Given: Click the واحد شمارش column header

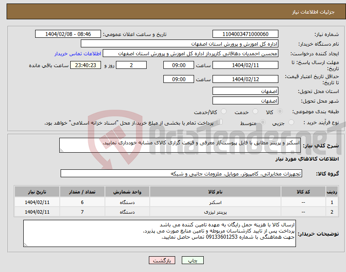Looking at the screenshot, I should tap(127, 192).
